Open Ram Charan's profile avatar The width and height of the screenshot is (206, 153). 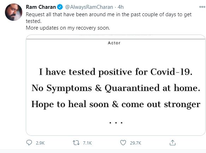13,12
